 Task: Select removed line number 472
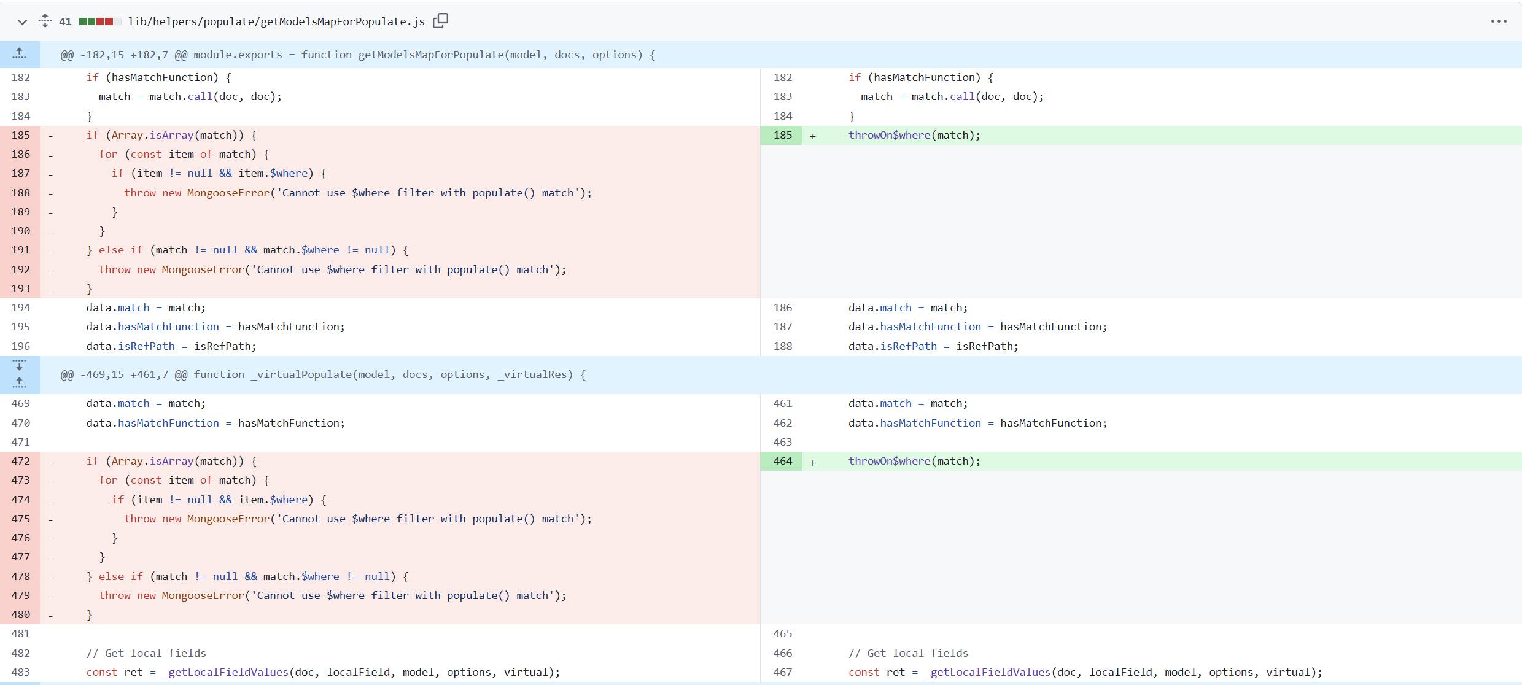pyautogui.click(x=20, y=461)
